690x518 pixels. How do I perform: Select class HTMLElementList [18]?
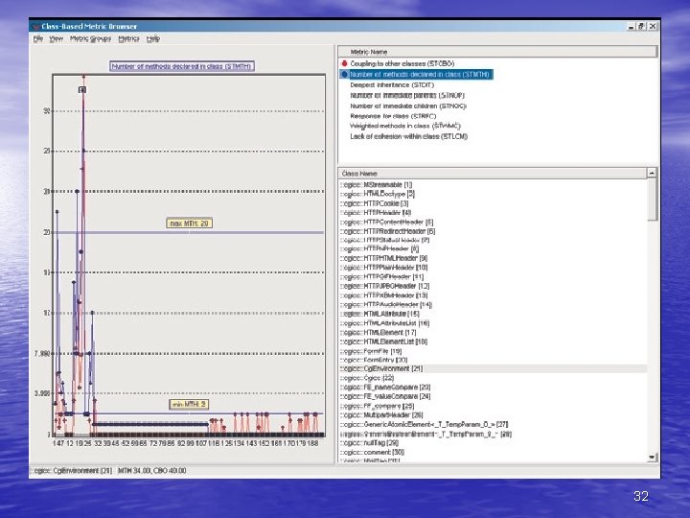[383, 341]
